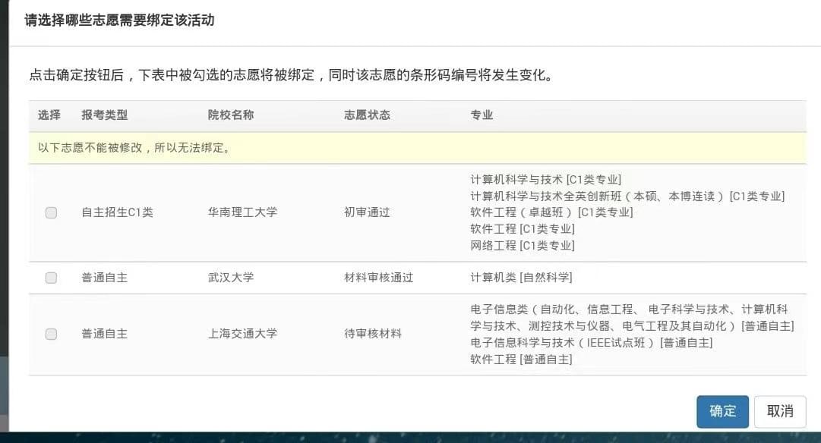
Task: Click the 院校名称 column header
Action: [x=231, y=115]
